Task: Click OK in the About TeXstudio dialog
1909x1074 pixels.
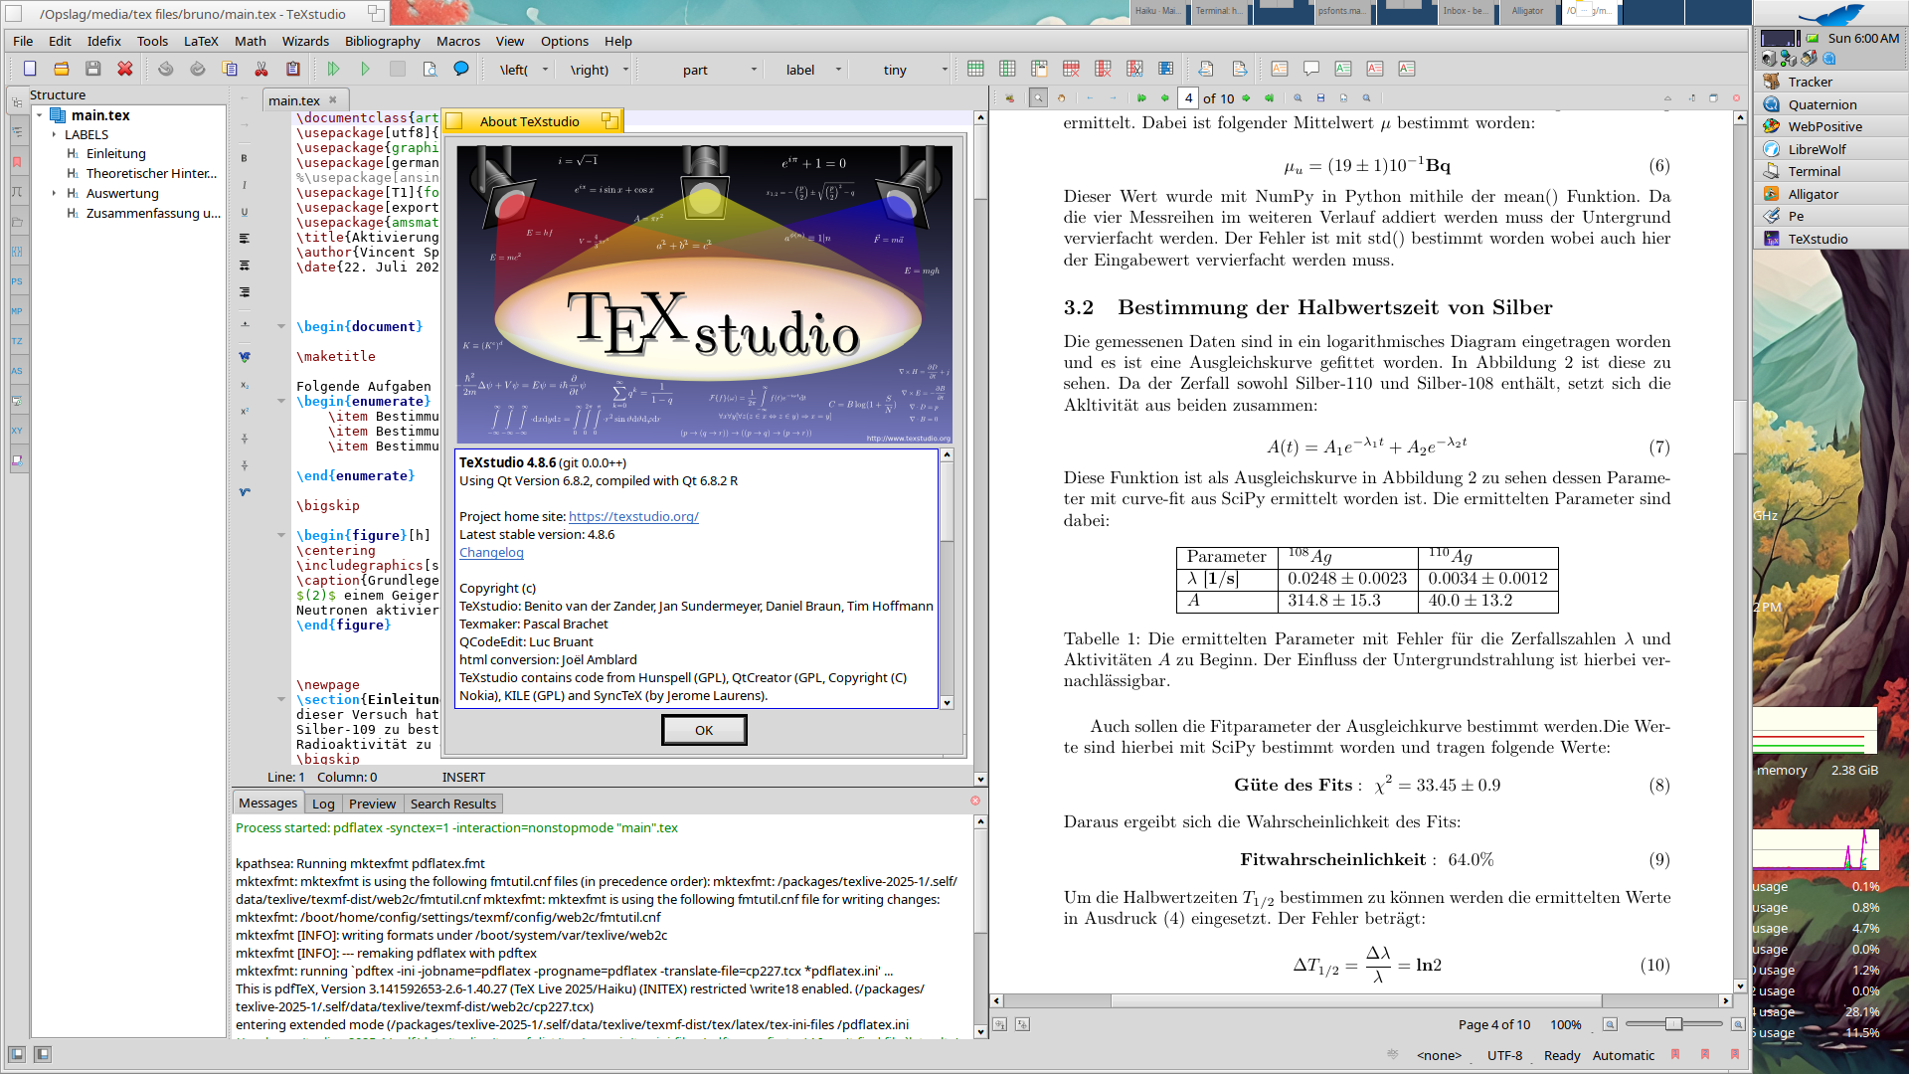Action: [x=704, y=730]
